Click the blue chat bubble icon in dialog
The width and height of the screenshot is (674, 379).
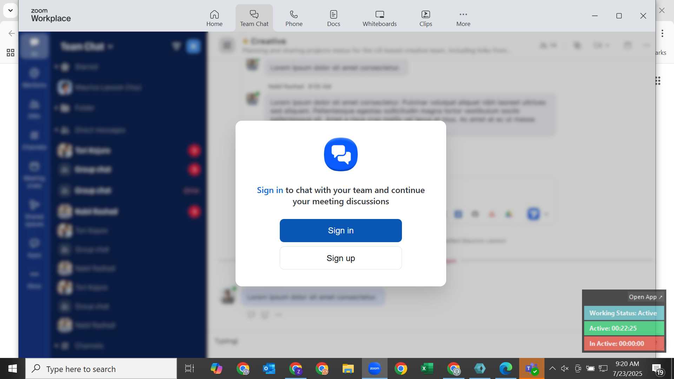(341, 154)
